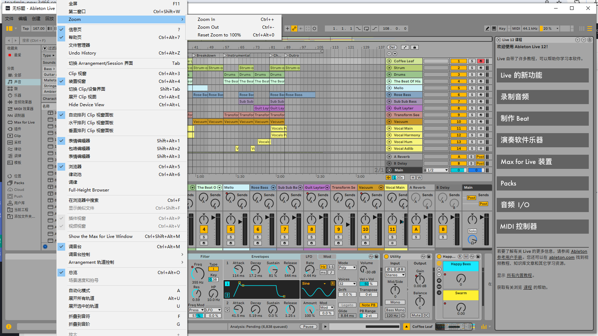Click the lock envelopes icon
The image size is (598, 336).
[x=414, y=47]
